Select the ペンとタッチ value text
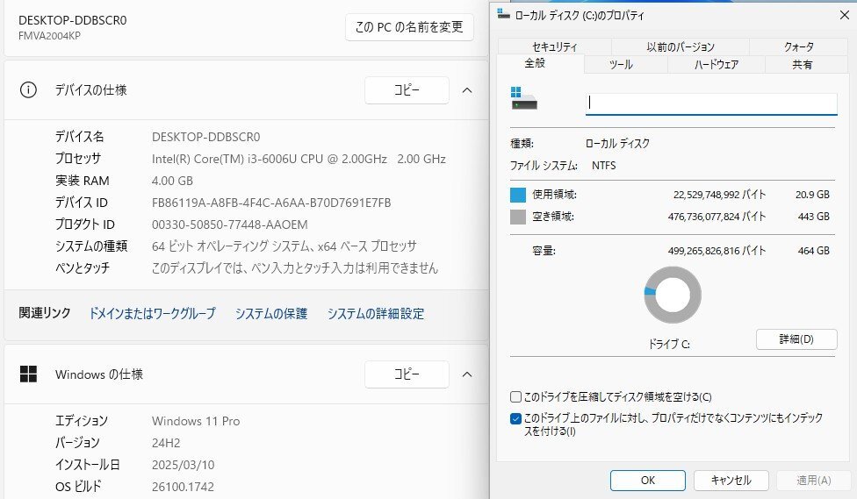Screen dimensions: 857x499 pyautogui.click(x=295, y=268)
